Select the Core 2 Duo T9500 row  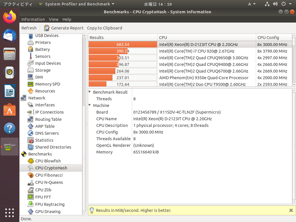tap(190, 84)
